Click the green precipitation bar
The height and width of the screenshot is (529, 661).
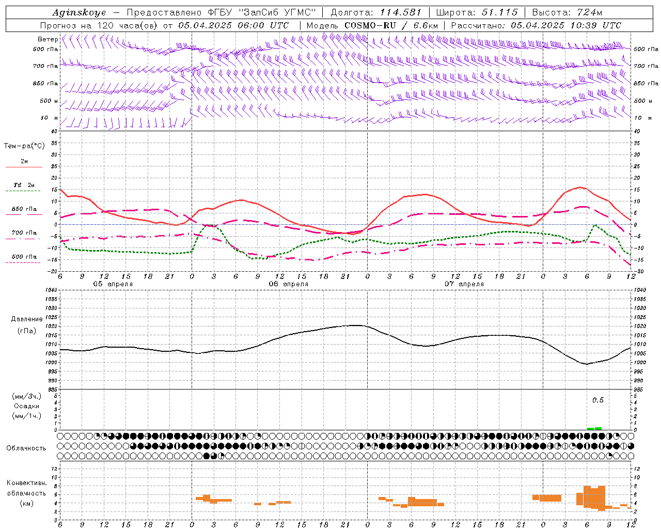(x=594, y=428)
